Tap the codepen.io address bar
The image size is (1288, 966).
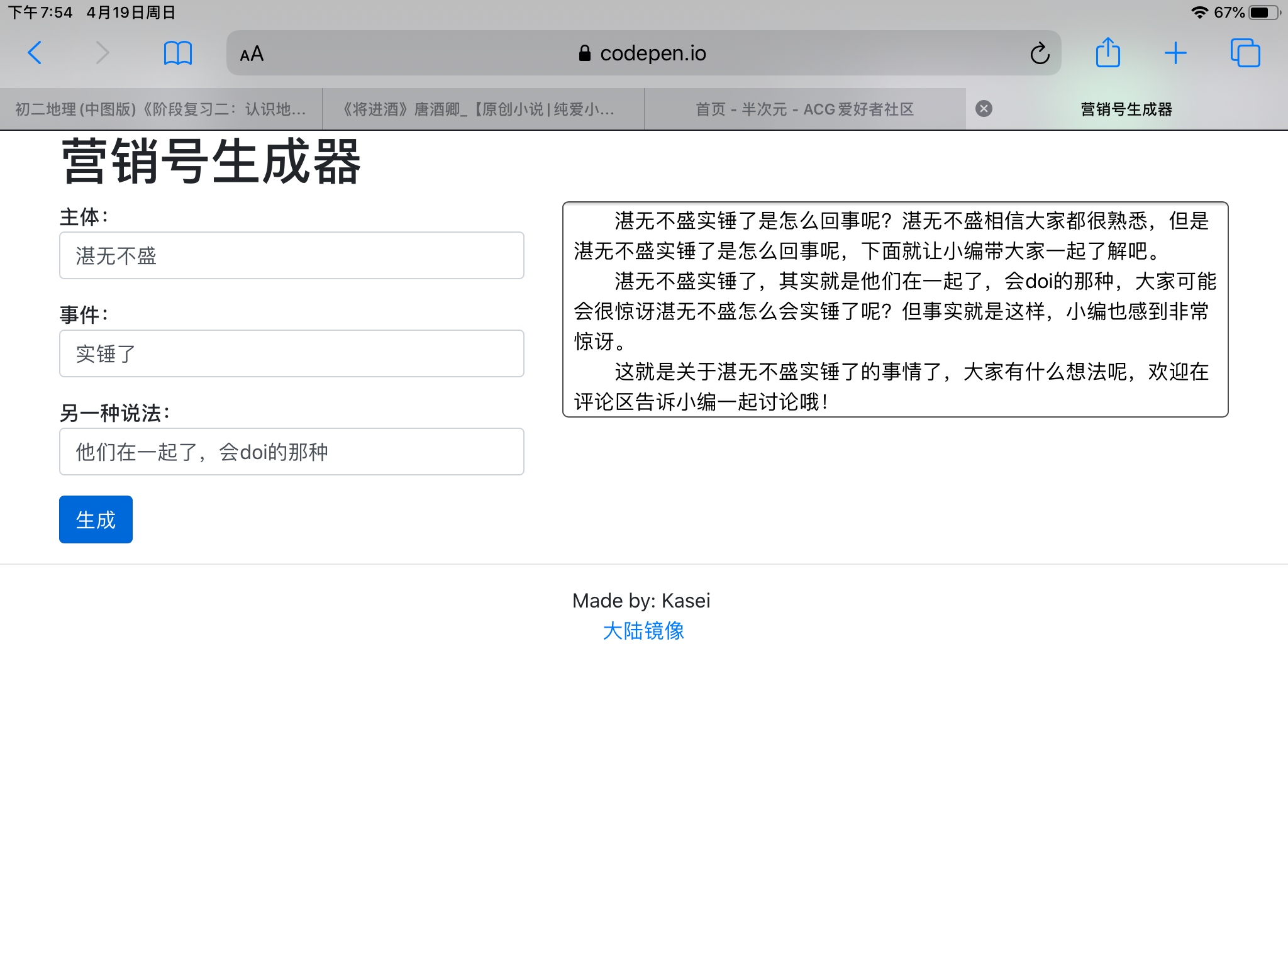click(x=644, y=53)
